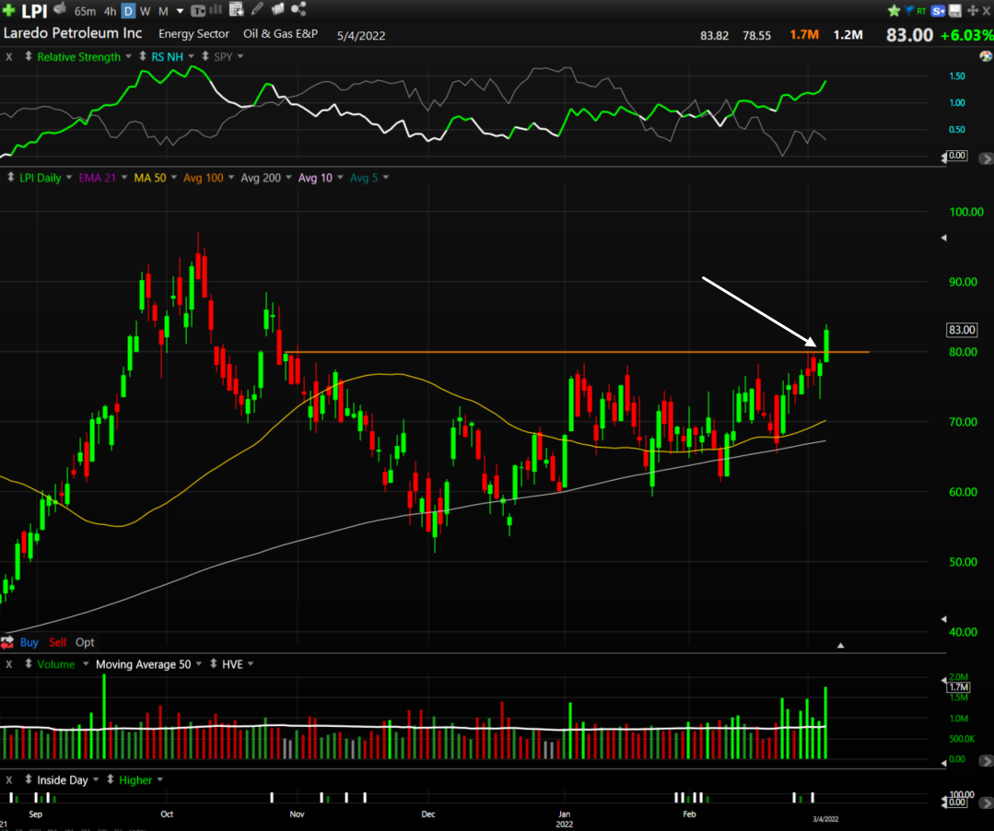Screen dimensions: 994x831
Task: Click the 1.7M volume label on volume axis
Action: pyautogui.click(x=958, y=687)
